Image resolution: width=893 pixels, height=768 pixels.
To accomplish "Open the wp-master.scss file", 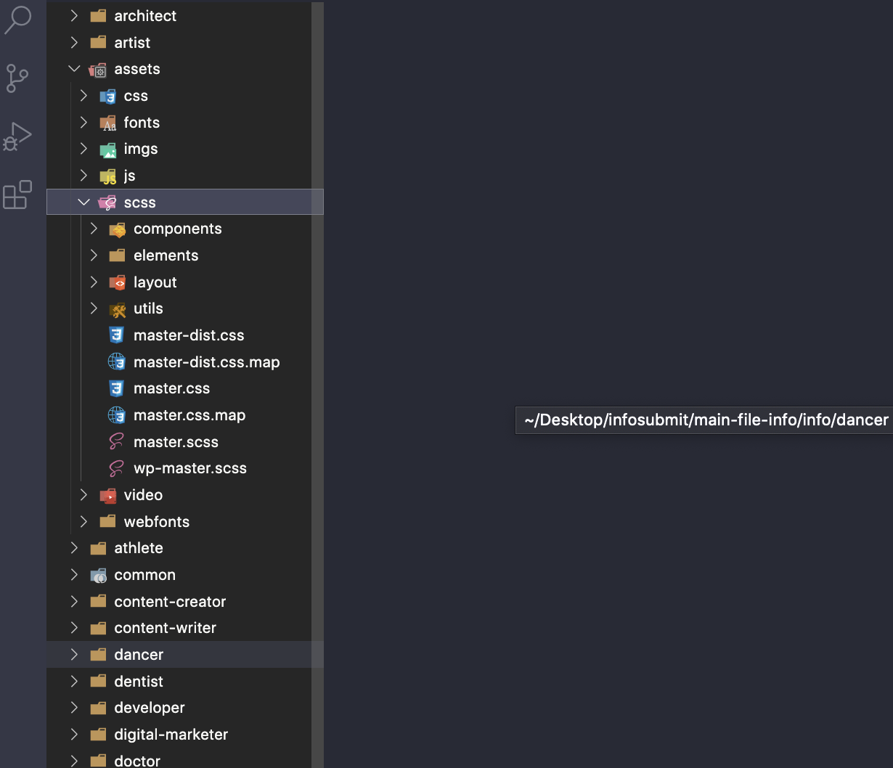I will (x=190, y=468).
